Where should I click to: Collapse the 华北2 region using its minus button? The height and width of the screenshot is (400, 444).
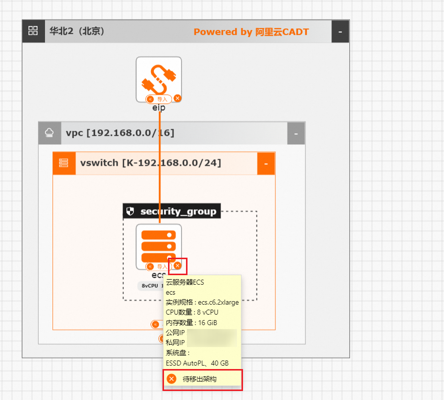click(x=340, y=30)
